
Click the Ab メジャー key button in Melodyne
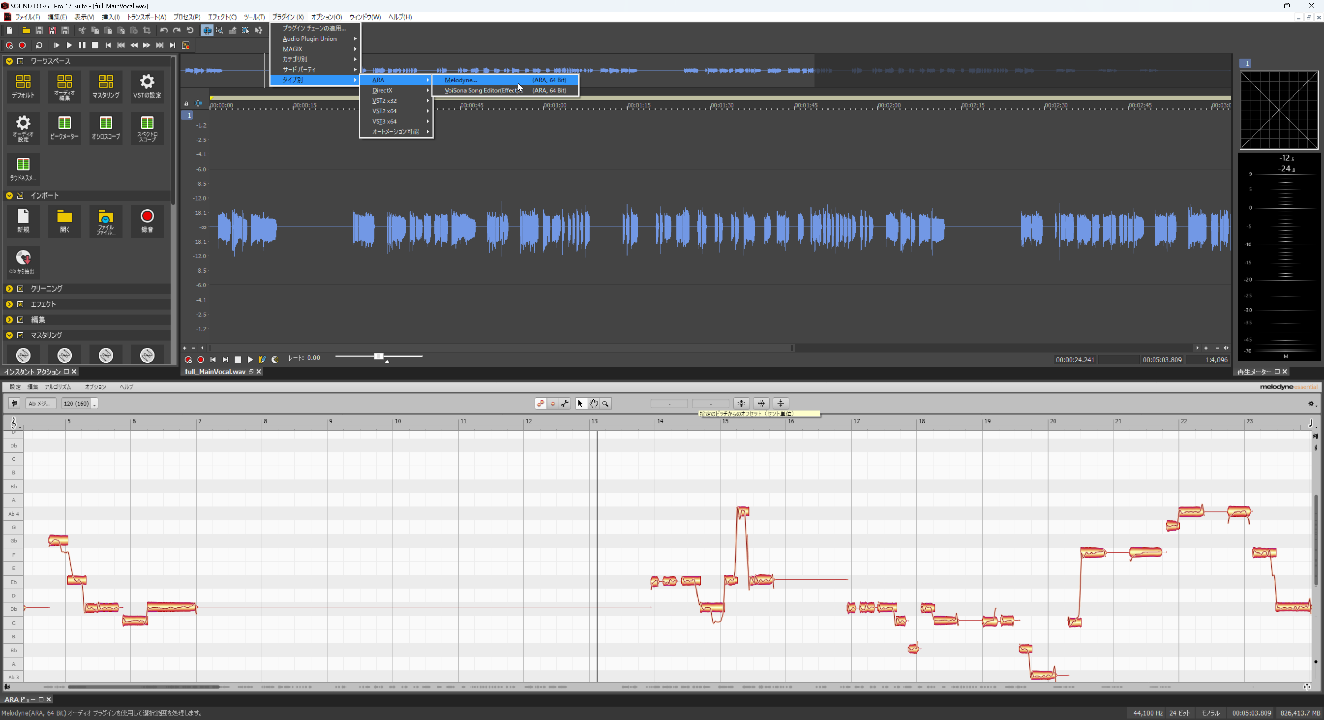click(41, 403)
